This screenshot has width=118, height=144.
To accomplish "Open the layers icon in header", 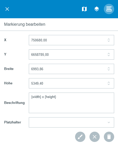I will (x=97, y=9).
